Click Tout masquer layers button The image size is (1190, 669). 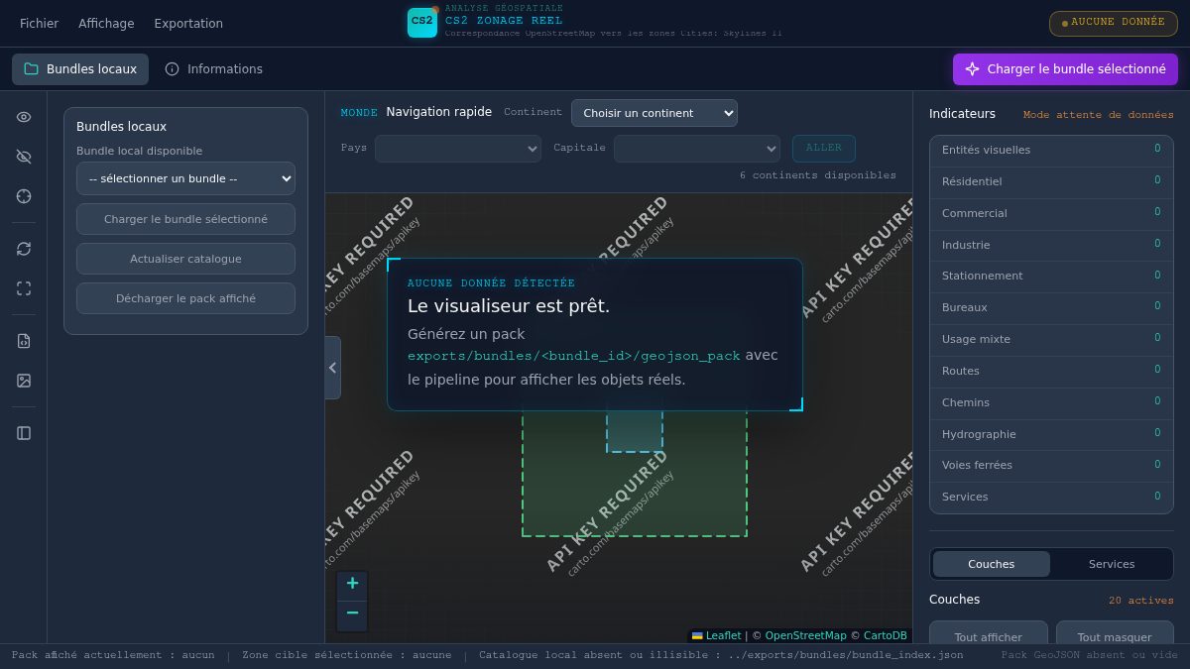click(1115, 634)
